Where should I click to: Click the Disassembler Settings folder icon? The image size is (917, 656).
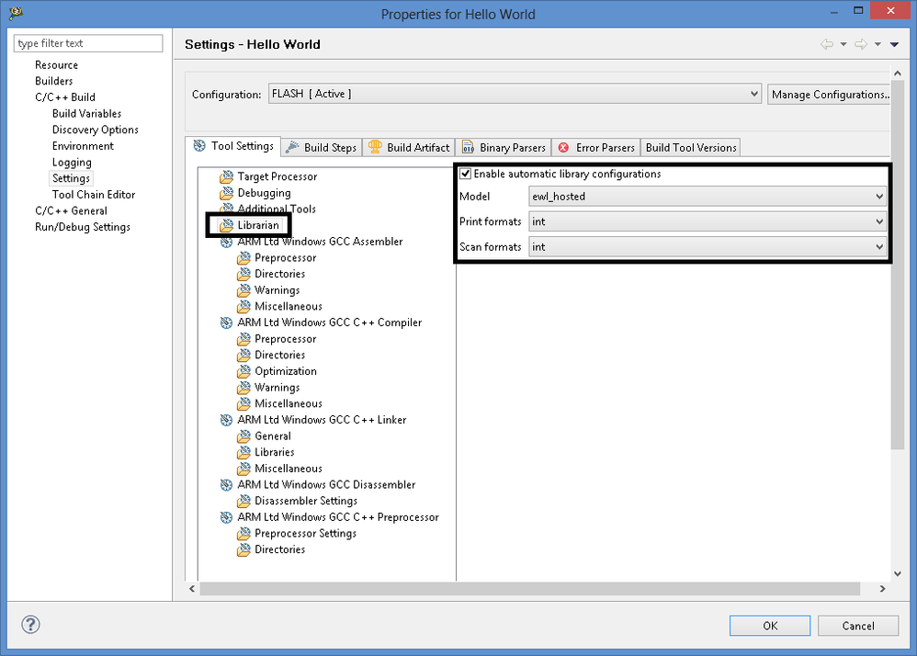(x=243, y=501)
